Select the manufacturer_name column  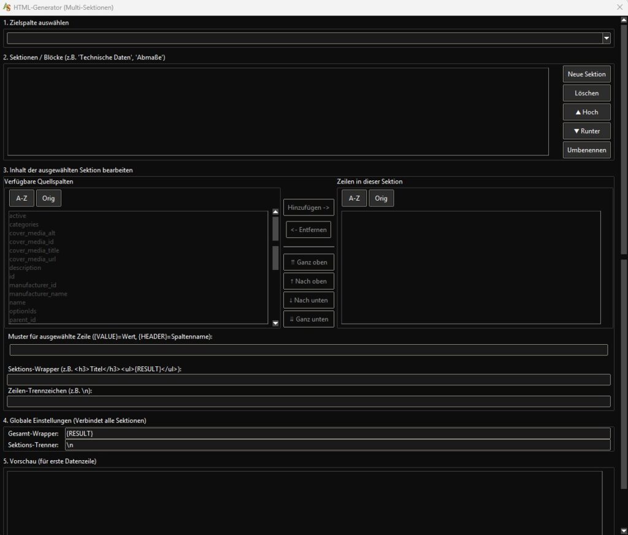(38, 293)
